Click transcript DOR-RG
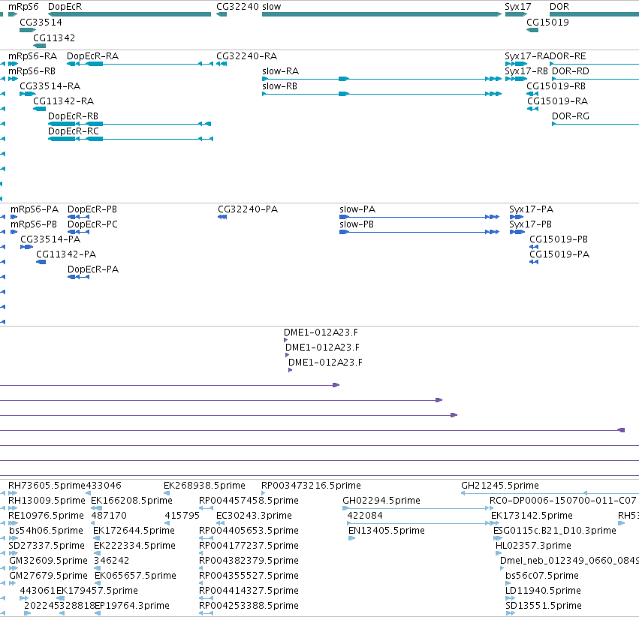Image resolution: width=639 pixels, height=617 pixels. [571, 116]
